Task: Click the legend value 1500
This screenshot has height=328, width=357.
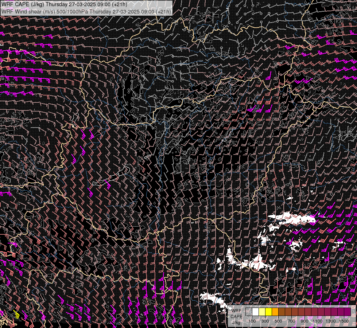Action: click(344, 321)
